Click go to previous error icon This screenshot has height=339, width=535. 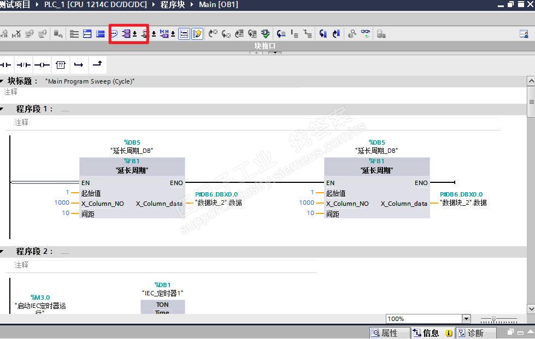226,34
